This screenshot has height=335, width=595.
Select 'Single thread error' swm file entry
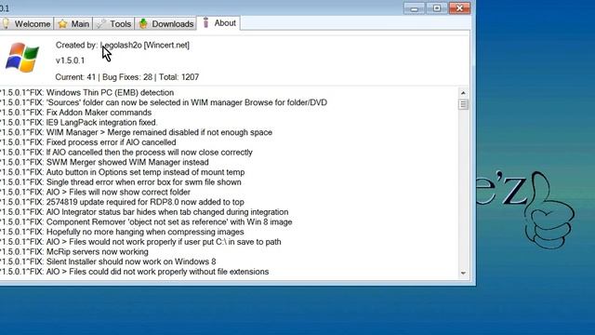tap(121, 182)
